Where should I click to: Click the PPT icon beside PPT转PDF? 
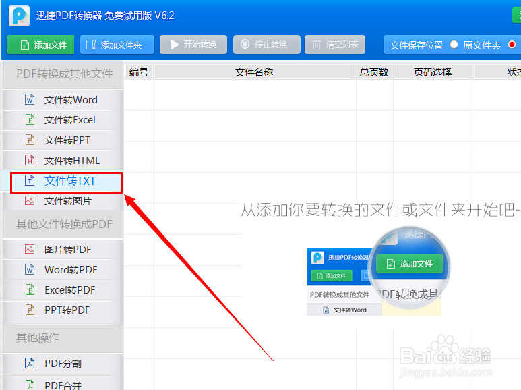pyautogui.click(x=30, y=310)
